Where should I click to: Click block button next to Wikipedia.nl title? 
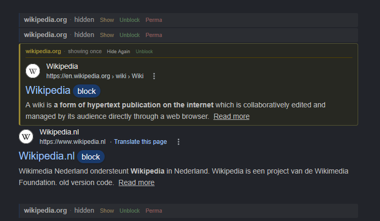click(91, 157)
